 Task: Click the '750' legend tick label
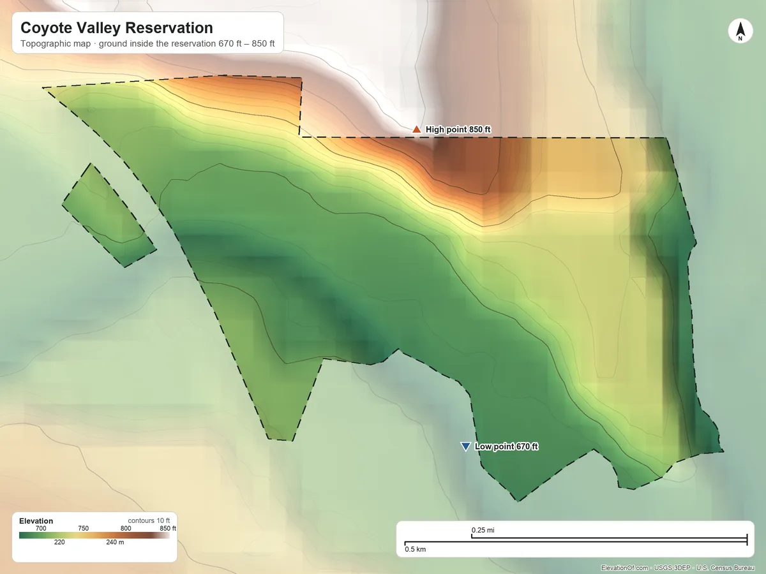tap(83, 529)
